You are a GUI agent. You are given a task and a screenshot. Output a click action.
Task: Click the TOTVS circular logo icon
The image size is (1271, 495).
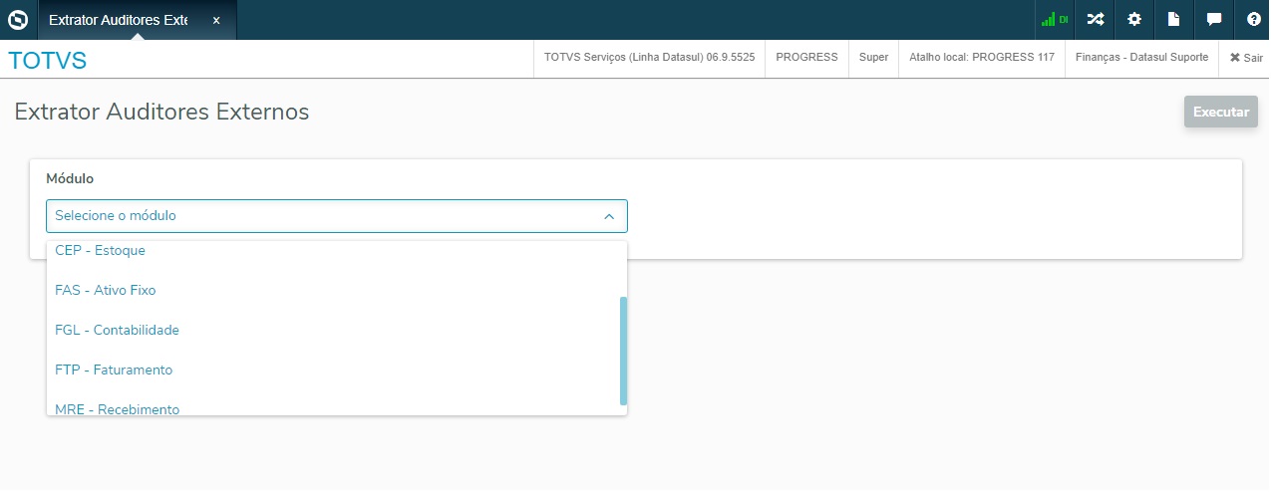[x=18, y=19]
